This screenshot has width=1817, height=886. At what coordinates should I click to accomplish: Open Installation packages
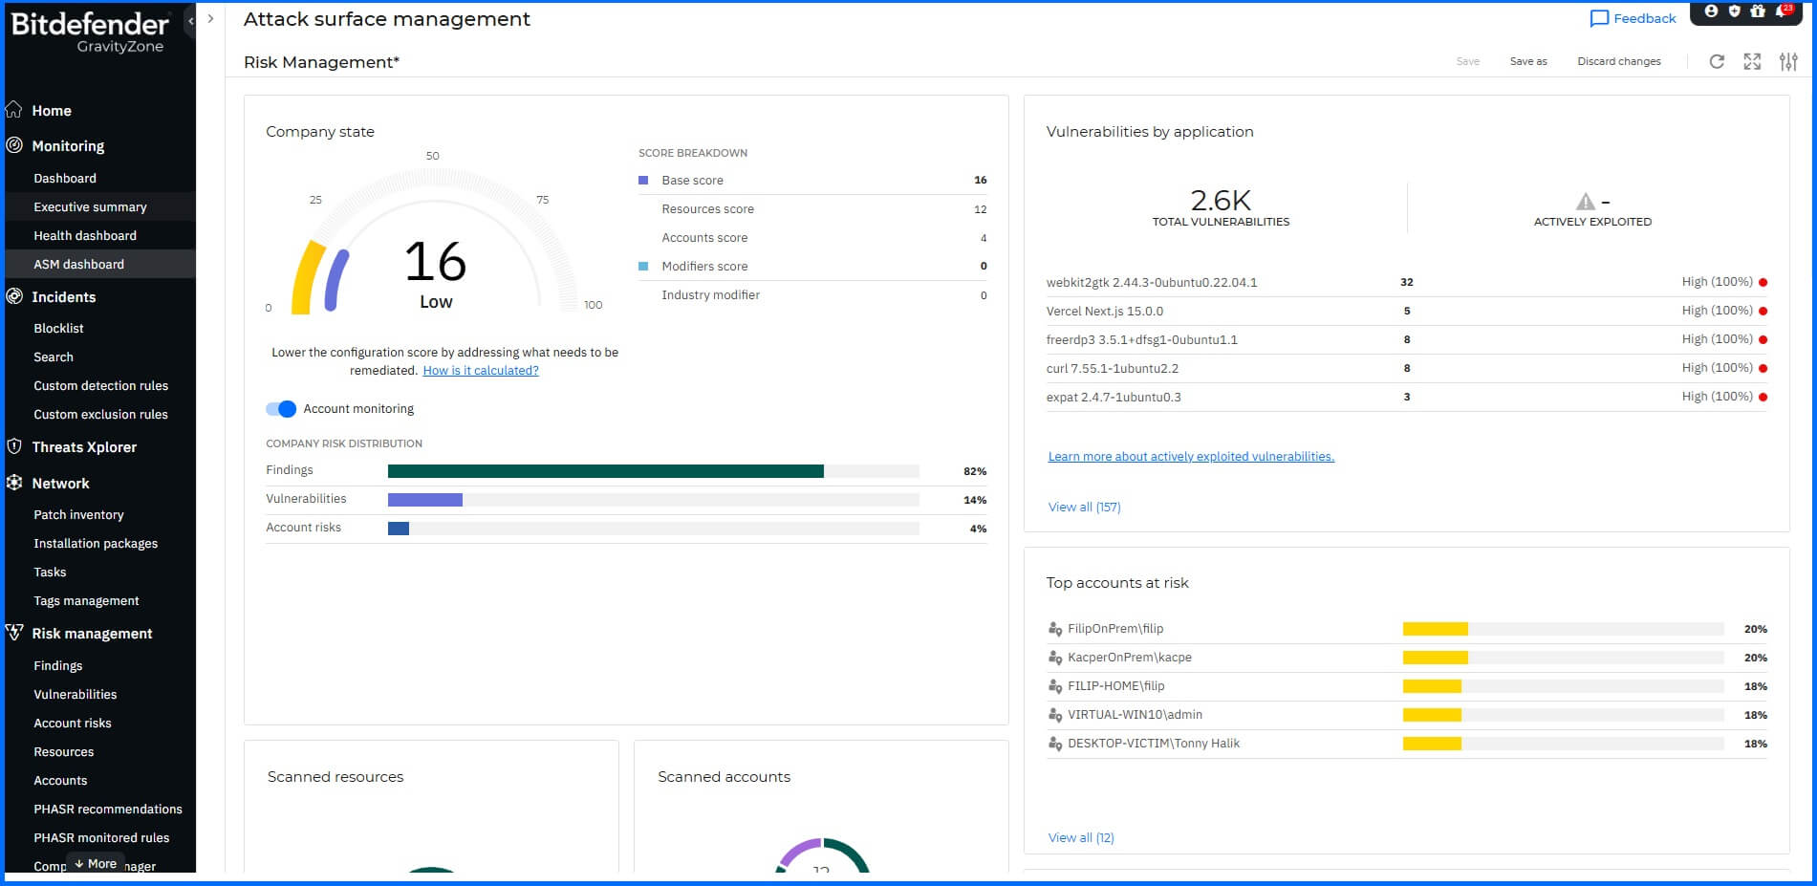(96, 544)
